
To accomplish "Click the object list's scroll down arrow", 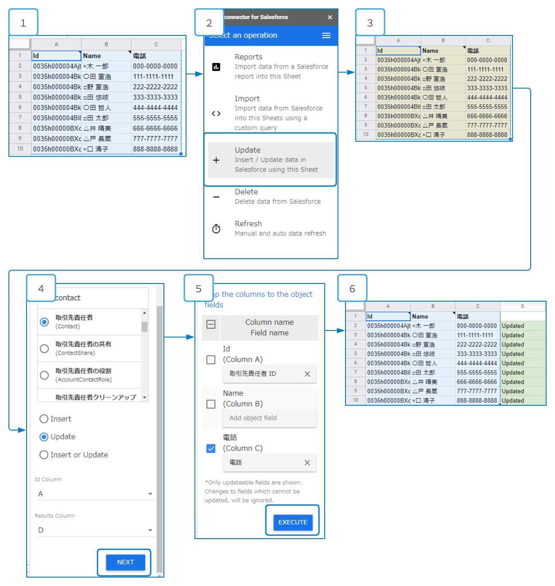I will tap(144, 397).
